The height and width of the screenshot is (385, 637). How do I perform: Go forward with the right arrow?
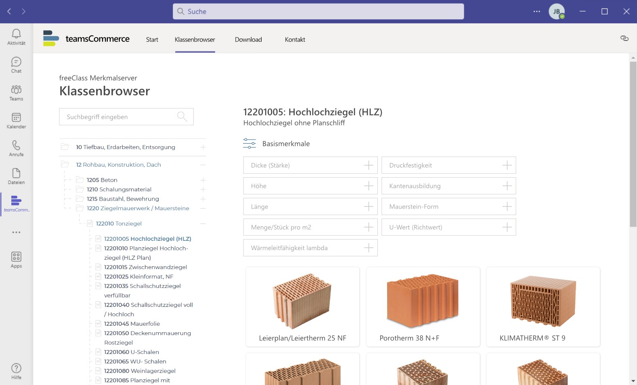(24, 11)
